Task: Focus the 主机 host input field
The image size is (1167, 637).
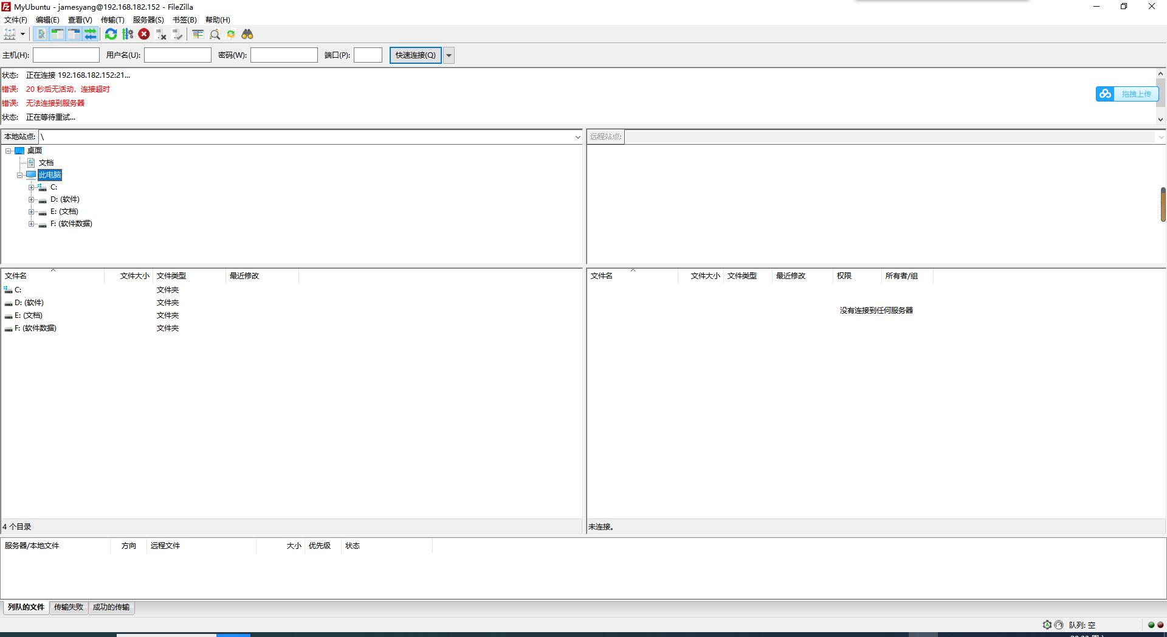Action: pos(66,55)
